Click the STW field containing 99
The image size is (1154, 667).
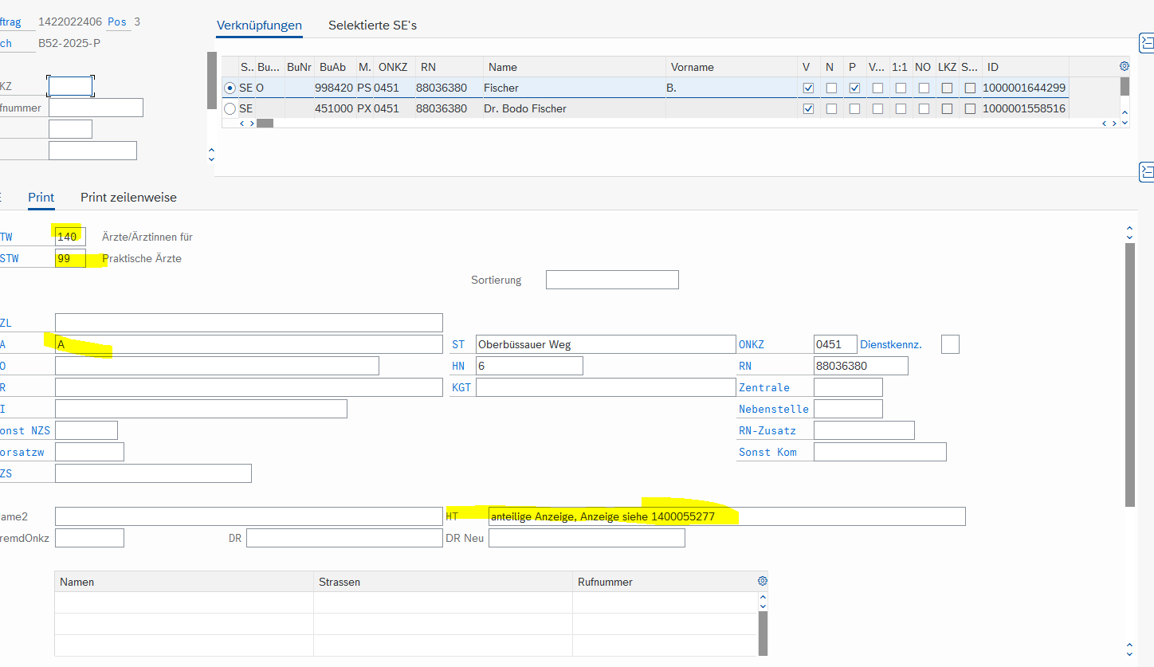tap(70, 258)
